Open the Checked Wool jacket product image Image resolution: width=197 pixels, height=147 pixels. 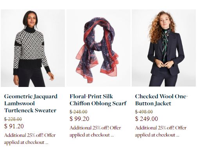click(x=164, y=48)
